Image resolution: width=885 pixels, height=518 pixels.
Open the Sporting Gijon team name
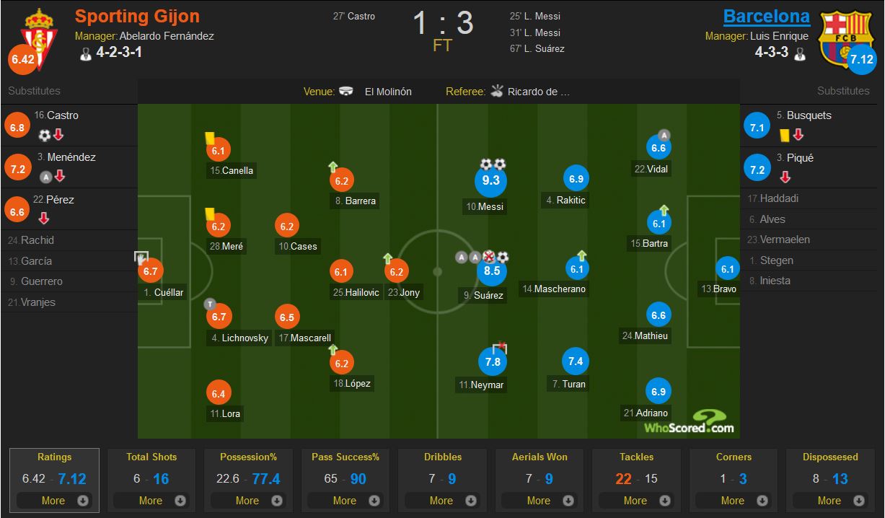point(137,16)
